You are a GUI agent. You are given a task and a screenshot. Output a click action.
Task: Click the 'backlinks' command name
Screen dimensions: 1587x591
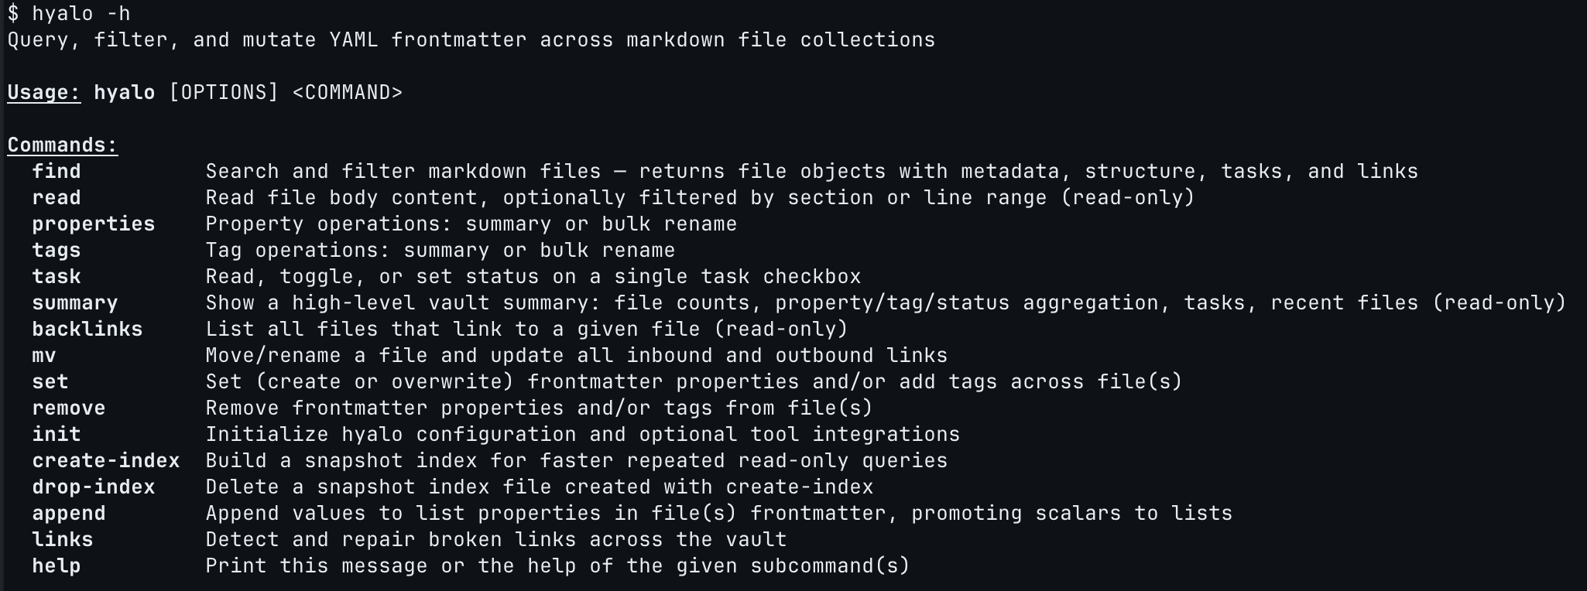point(87,330)
